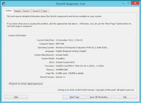Click the computer name NEPTUNE
This screenshot has width=141, height=103.
coord(60,44)
